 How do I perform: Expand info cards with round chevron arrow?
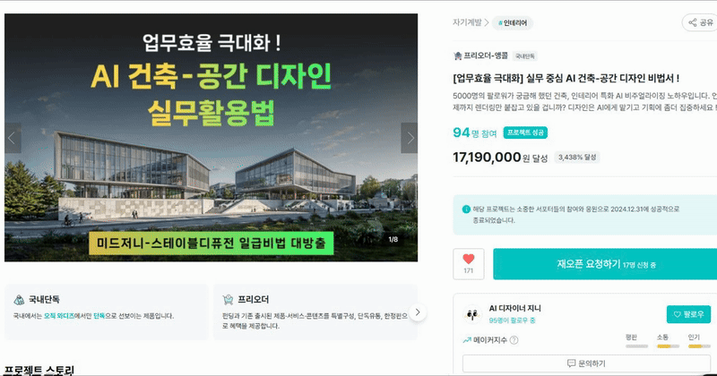click(418, 312)
